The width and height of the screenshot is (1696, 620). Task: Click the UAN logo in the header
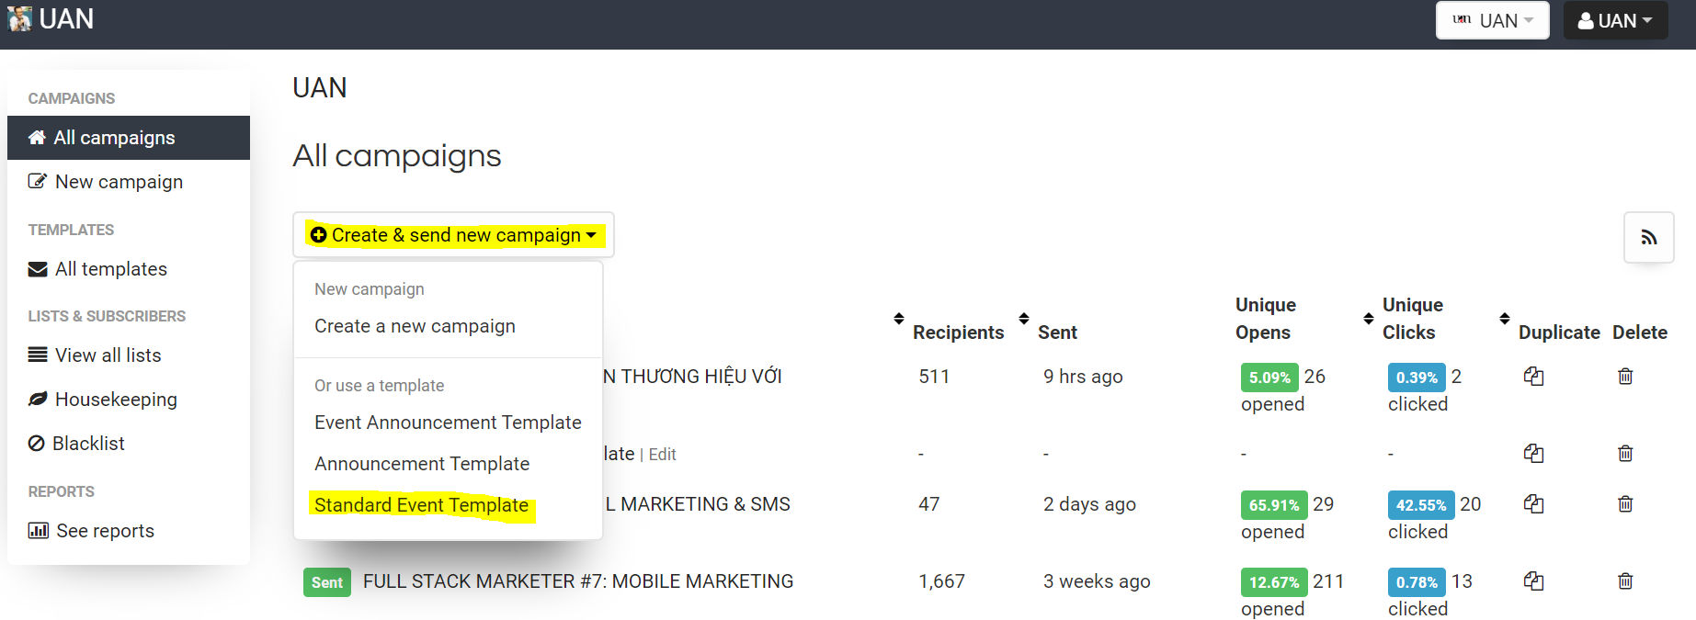51,19
